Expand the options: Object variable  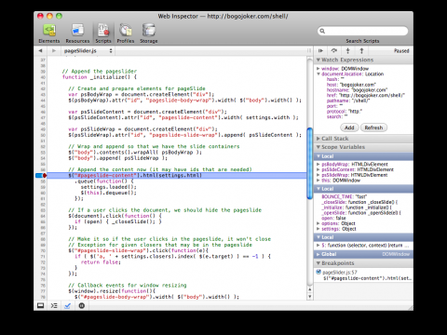pyautogui.click(x=318, y=223)
